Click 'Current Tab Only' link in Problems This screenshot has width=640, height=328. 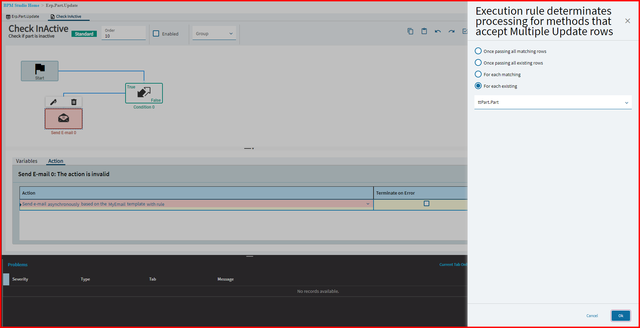(453, 265)
